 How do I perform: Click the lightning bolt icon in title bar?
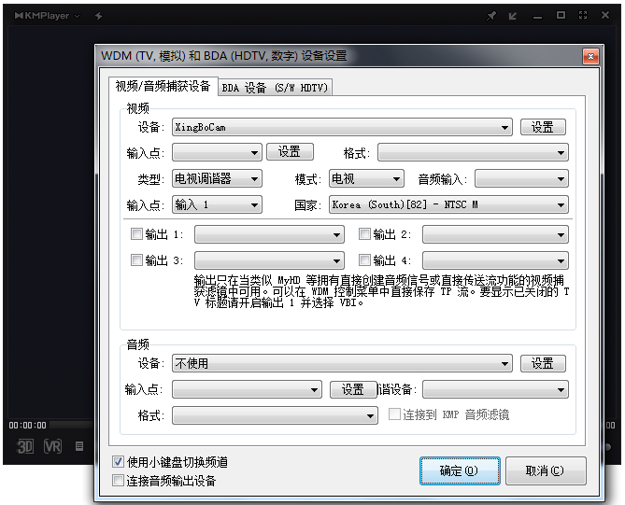(98, 16)
